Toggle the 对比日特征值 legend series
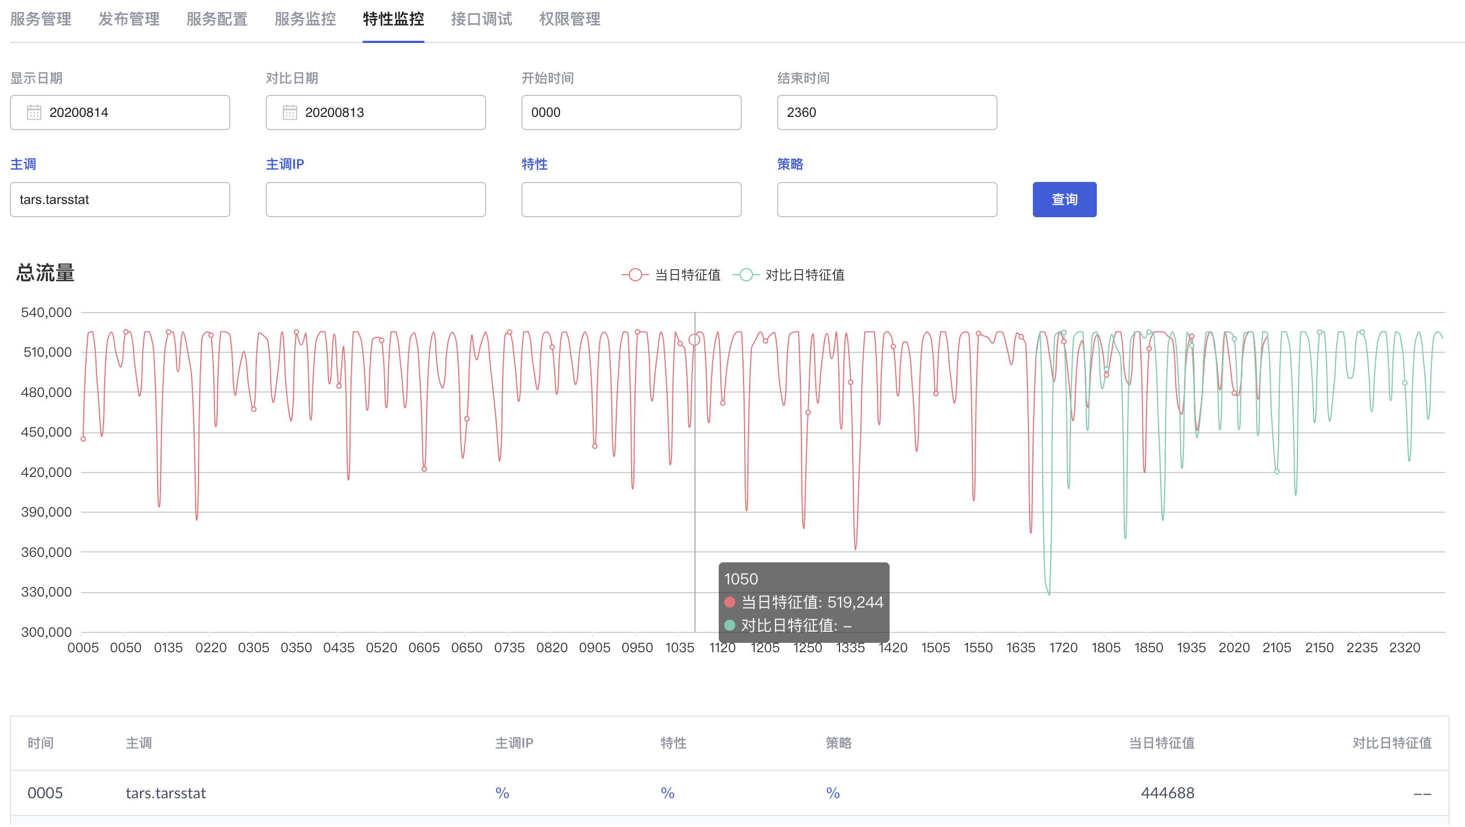Screen dimensions: 1465x827 click(x=789, y=275)
